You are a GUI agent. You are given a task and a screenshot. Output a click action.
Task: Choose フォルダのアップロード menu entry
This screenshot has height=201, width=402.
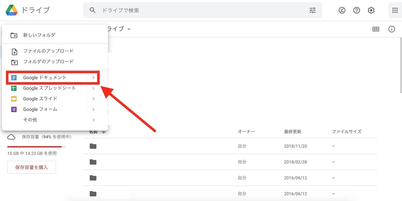[55, 62]
